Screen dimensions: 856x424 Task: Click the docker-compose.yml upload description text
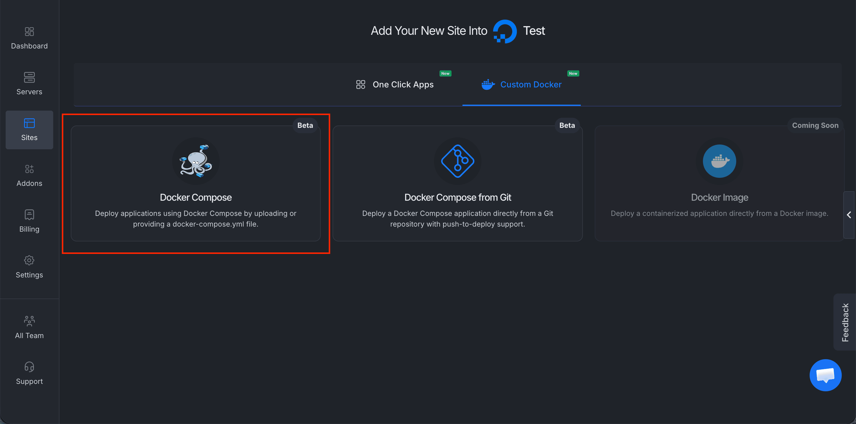[196, 219]
